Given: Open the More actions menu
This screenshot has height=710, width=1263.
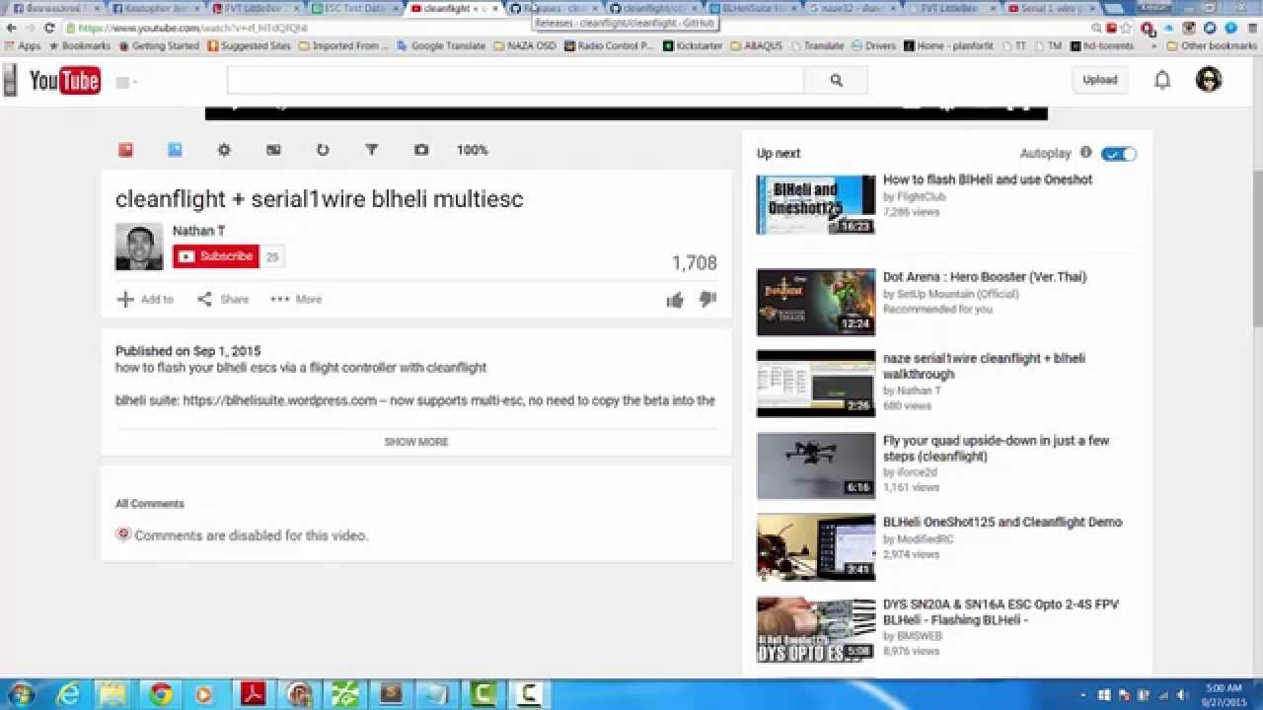Looking at the screenshot, I should point(296,299).
